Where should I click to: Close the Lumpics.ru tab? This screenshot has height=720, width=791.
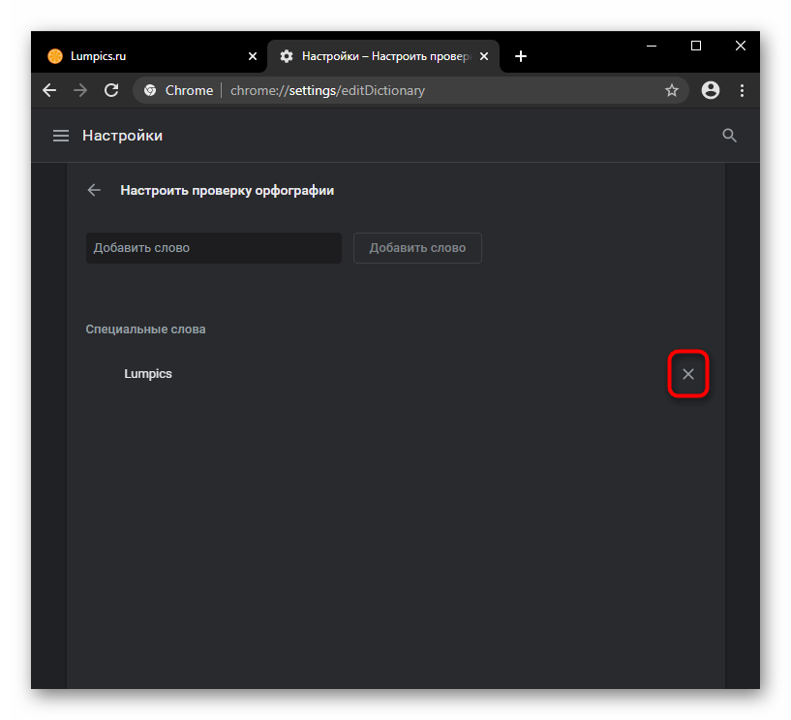click(x=253, y=56)
